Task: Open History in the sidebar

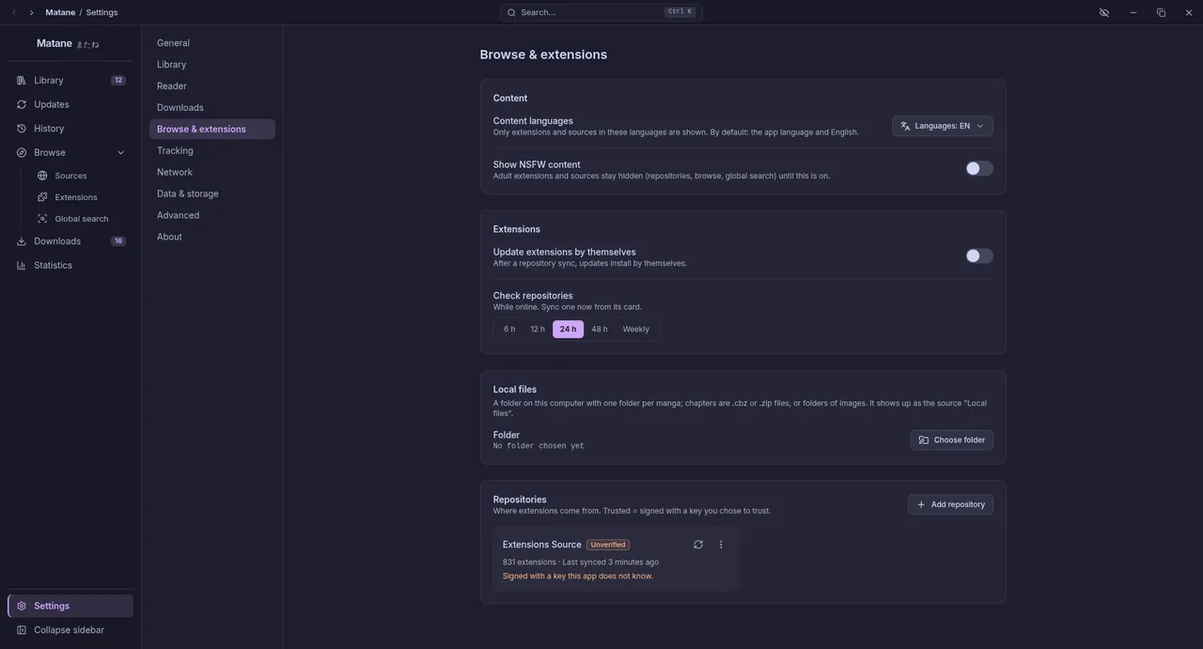Action: tap(70, 129)
